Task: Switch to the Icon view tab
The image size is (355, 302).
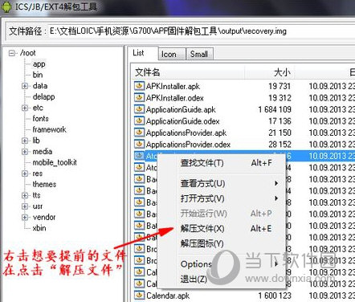Action: pos(172,55)
